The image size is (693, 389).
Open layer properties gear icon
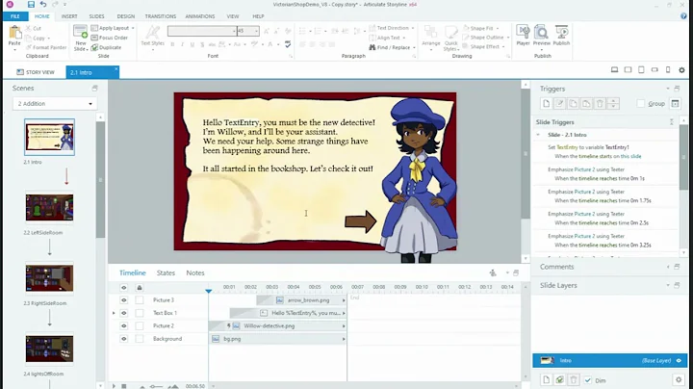[679, 379]
